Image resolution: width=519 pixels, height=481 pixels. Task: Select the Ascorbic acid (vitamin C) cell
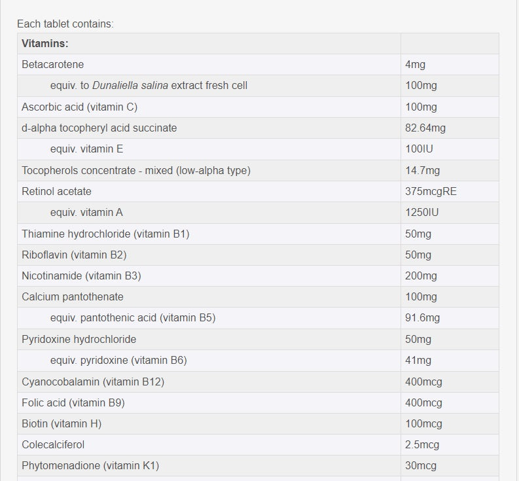(x=79, y=107)
